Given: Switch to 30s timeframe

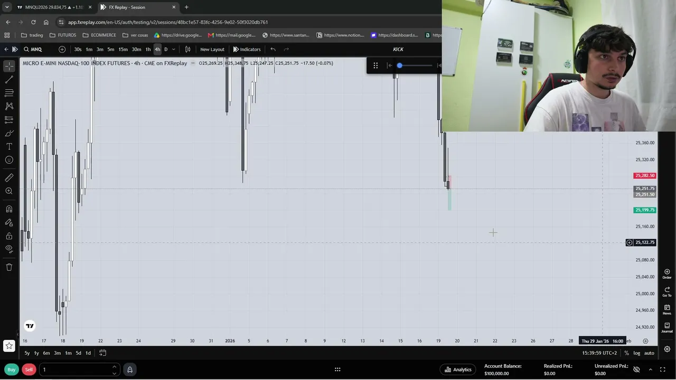Looking at the screenshot, I should pos(78,49).
